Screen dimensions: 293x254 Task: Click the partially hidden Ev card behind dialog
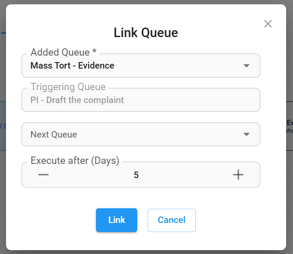click(290, 126)
